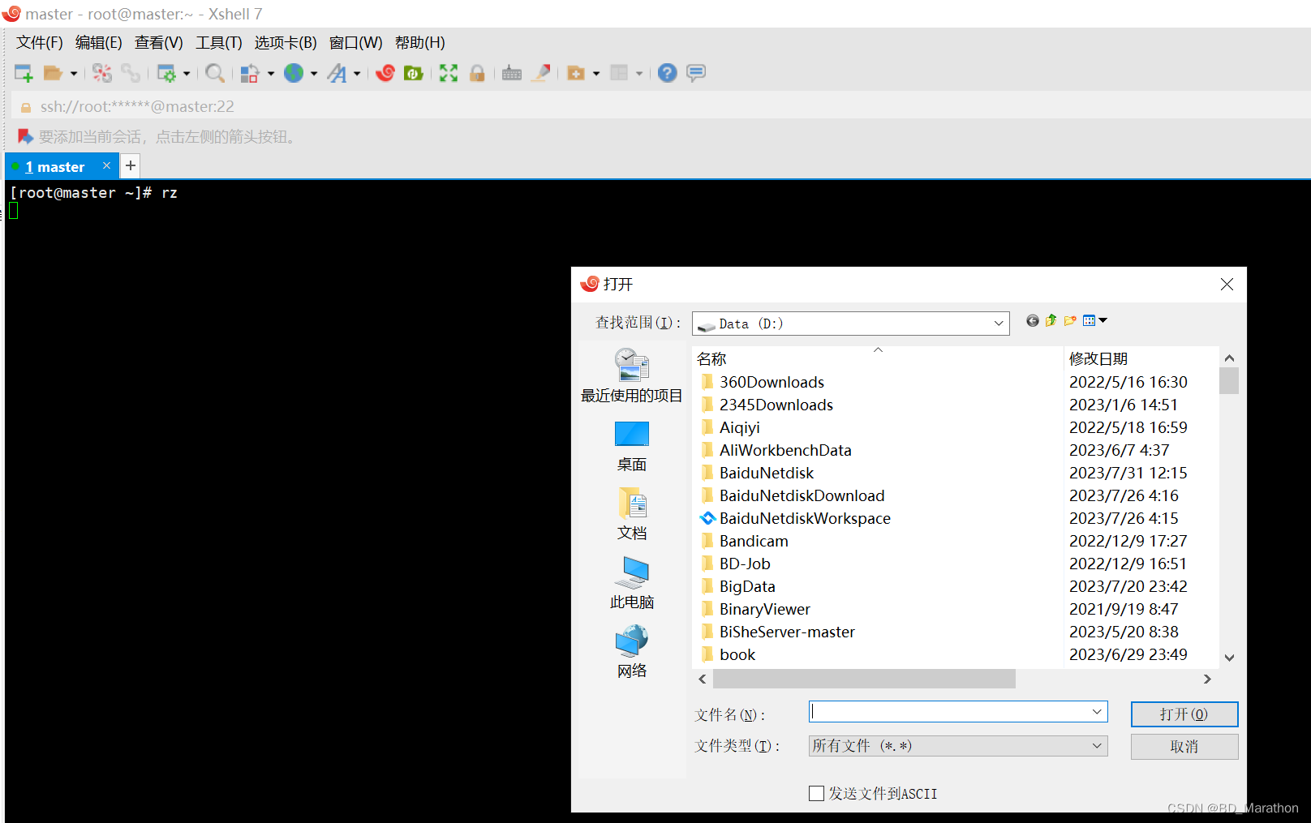
Task: Open the 工具(T) menu
Action: pyautogui.click(x=219, y=43)
